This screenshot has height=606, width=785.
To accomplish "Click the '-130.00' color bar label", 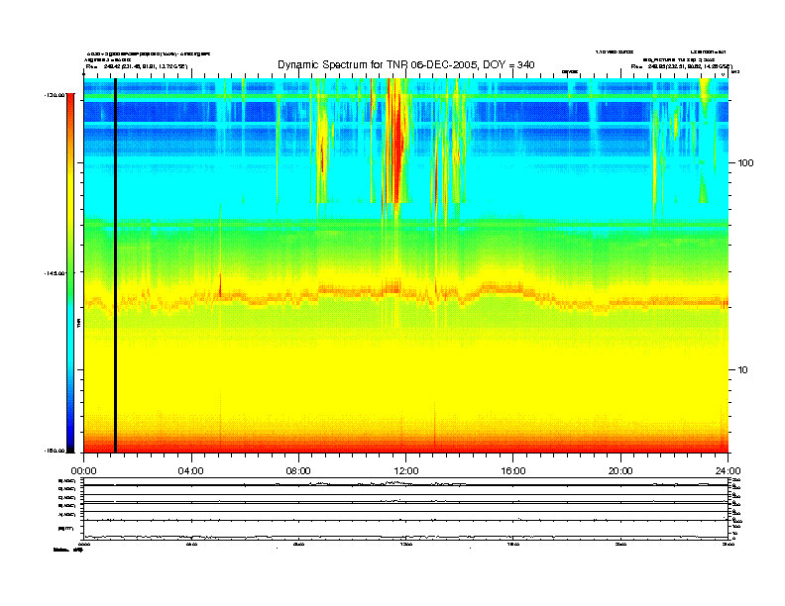I will (56, 94).
